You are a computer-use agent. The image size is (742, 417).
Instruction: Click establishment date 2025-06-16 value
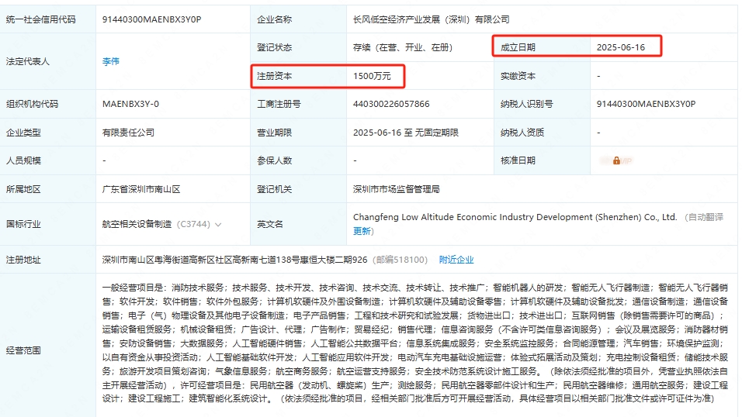(620, 47)
